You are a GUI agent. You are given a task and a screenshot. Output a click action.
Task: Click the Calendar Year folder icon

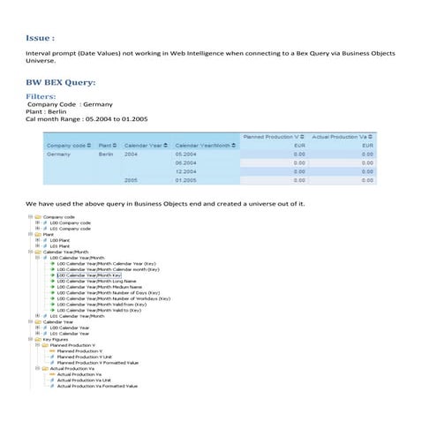[x=38, y=322]
